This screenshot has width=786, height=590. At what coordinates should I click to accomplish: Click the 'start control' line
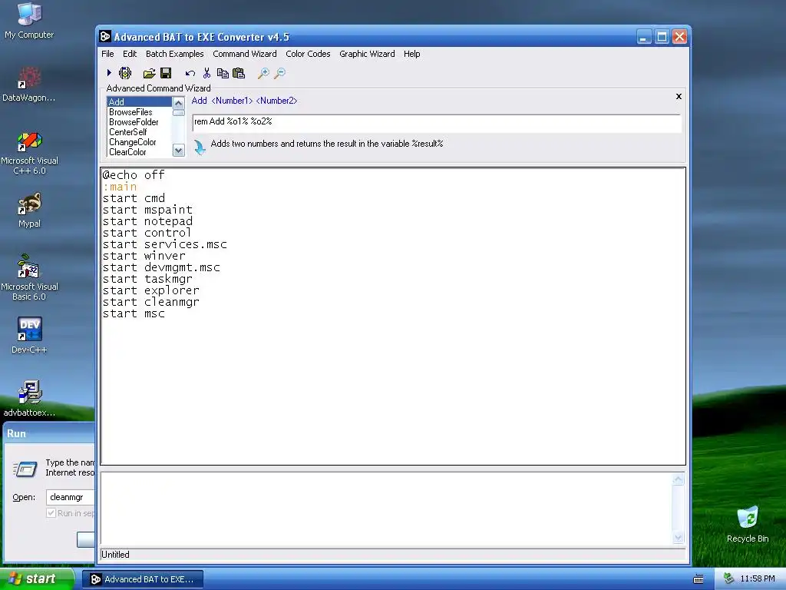(x=147, y=233)
